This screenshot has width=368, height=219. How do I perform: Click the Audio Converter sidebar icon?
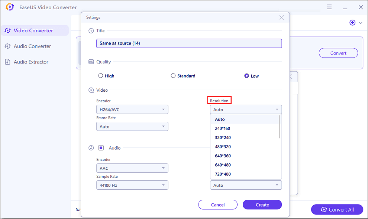point(7,46)
